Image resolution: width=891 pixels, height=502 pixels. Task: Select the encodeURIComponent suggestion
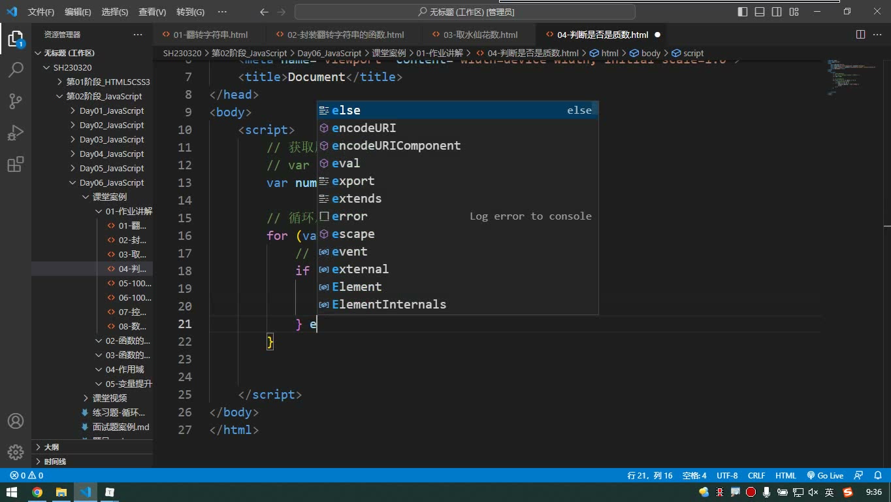pos(396,146)
